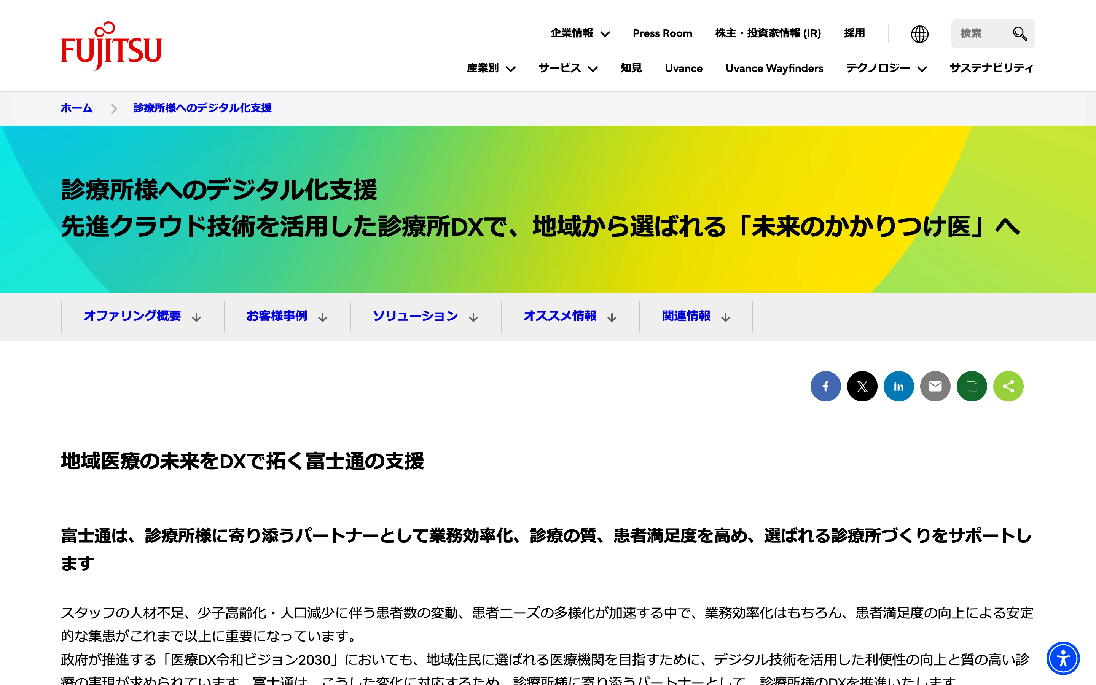
Task: Open 株主・投資家情報 (IR) menu item
Action: 768,33
